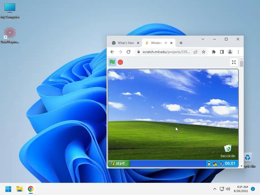260x195 pixels.
Task: Reload the Scratch page
Action: coord(128,52)
